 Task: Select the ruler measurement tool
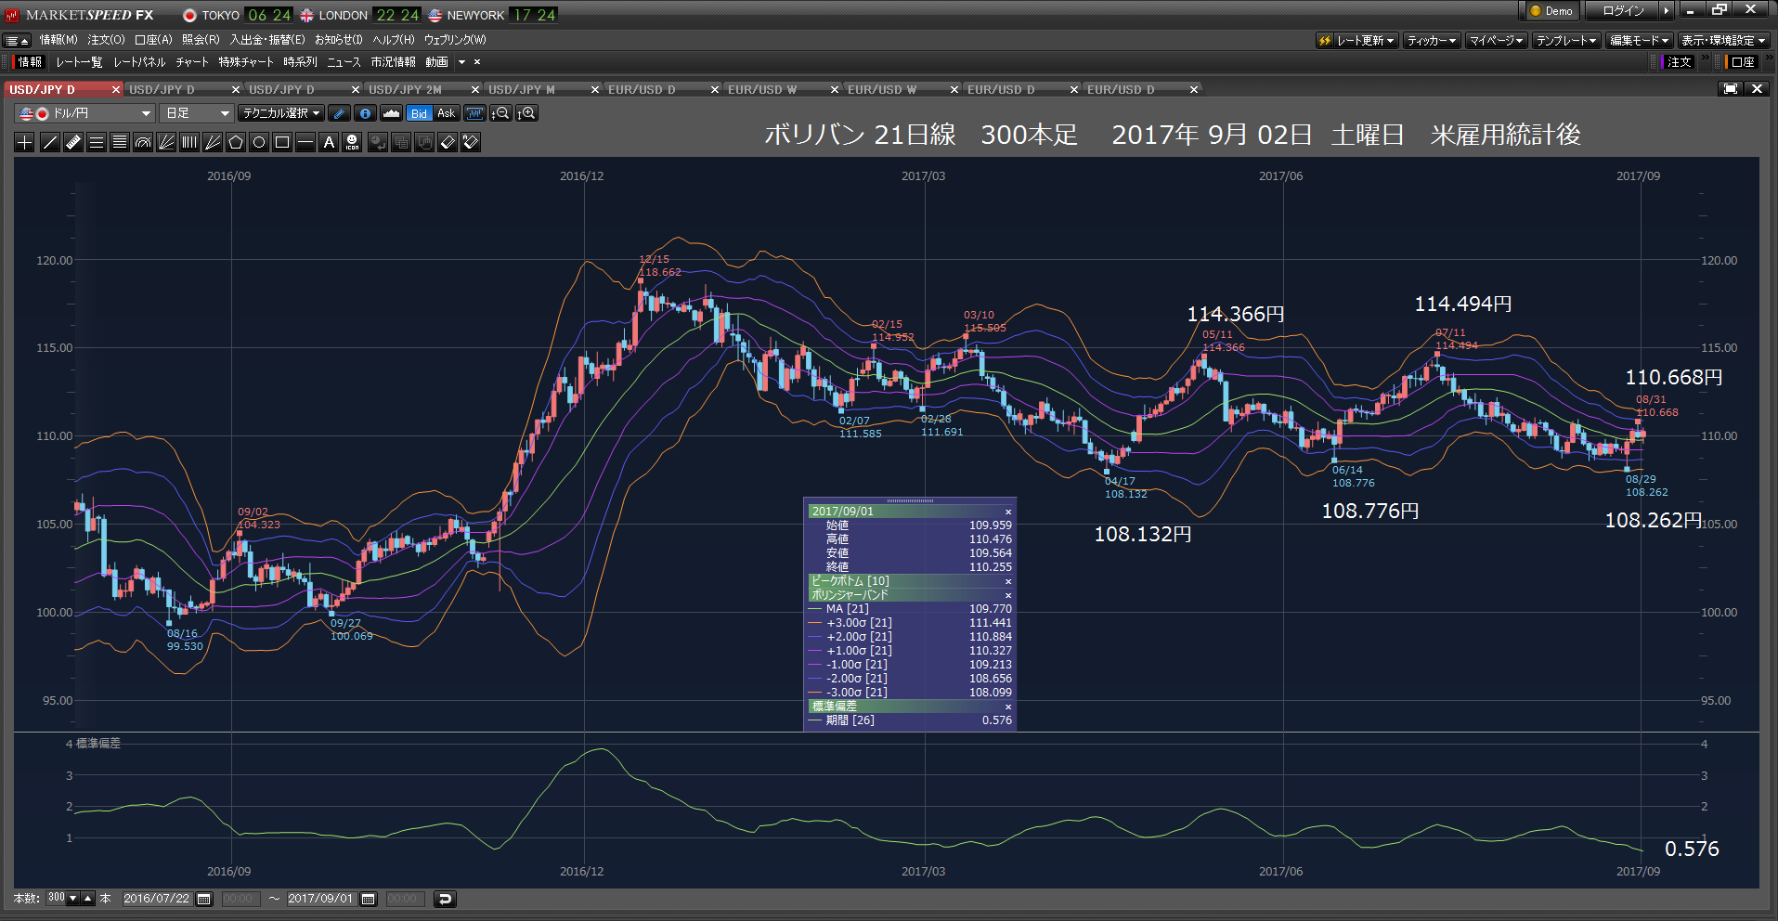pos(73,142)
